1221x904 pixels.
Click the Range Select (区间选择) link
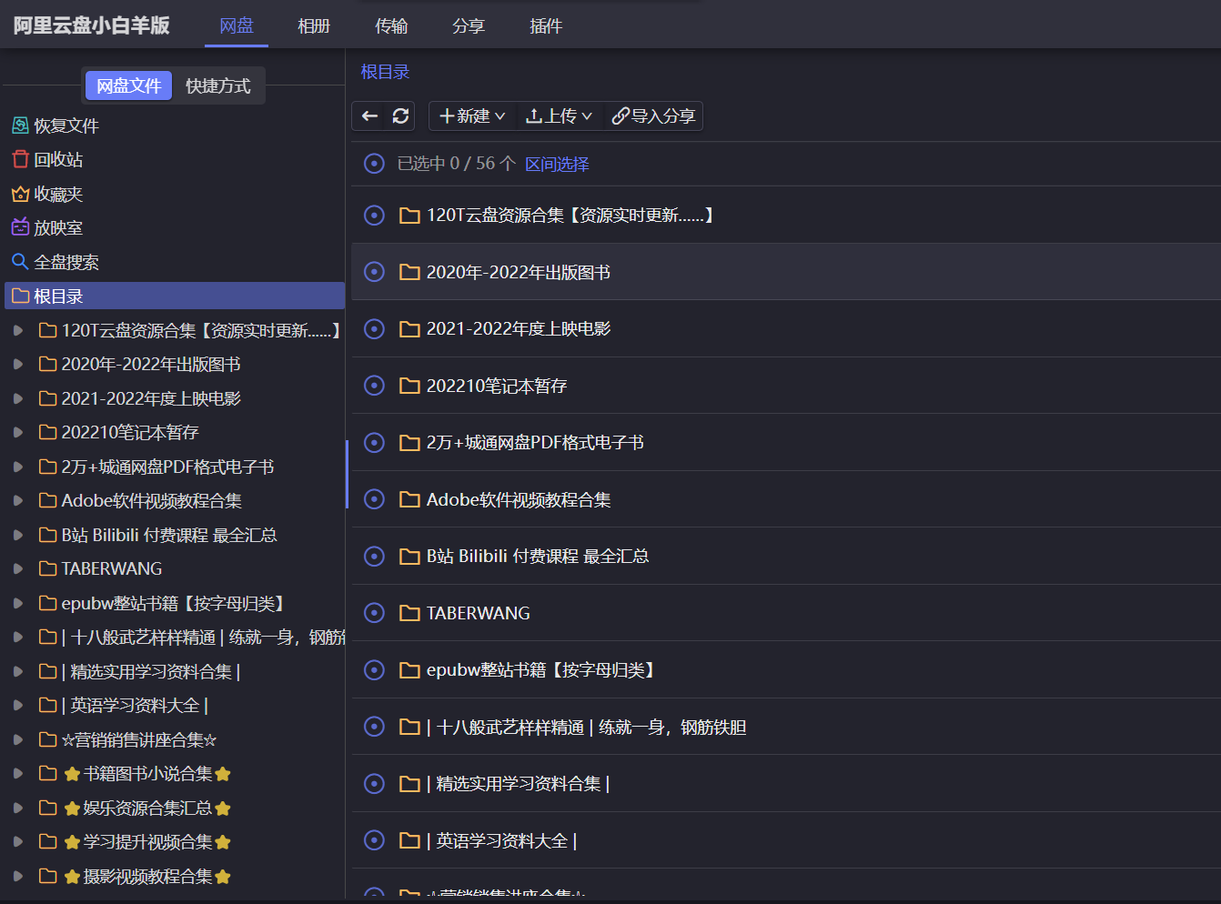[x=557, y=165]
